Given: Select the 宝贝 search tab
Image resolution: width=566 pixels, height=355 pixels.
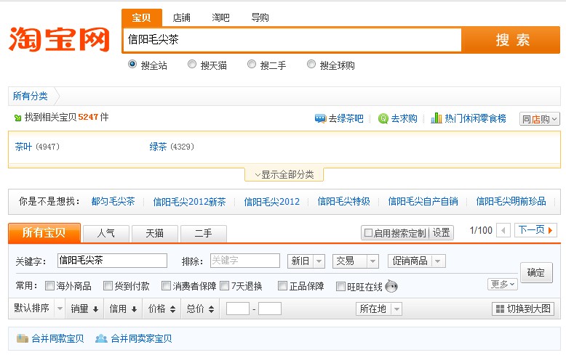Looking at the screenshot, I should coord(141,17).
